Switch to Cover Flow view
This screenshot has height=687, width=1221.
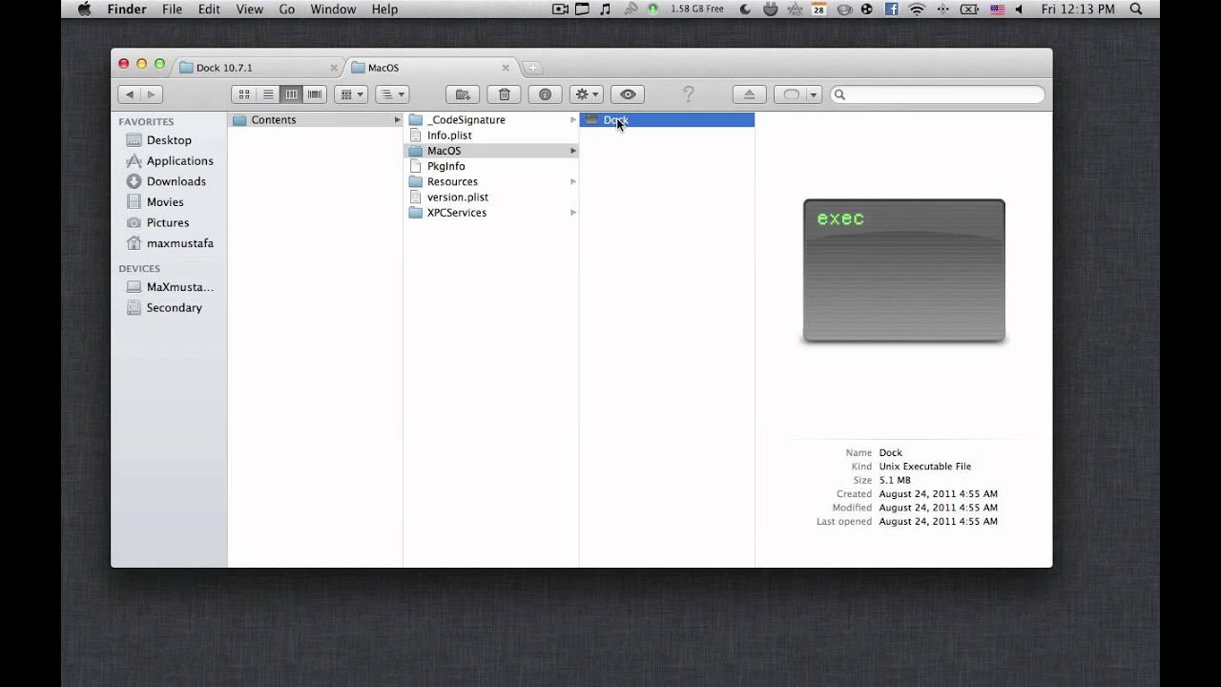pyautogui.click(x=315, y=94)
